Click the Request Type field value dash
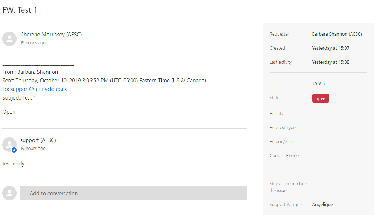The height and width of the screenshot is (223, 378). click(x=314, y=128)
